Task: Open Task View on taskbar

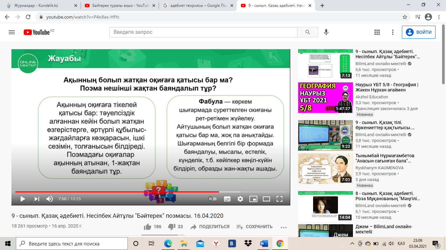Action: tap(151, 243)
